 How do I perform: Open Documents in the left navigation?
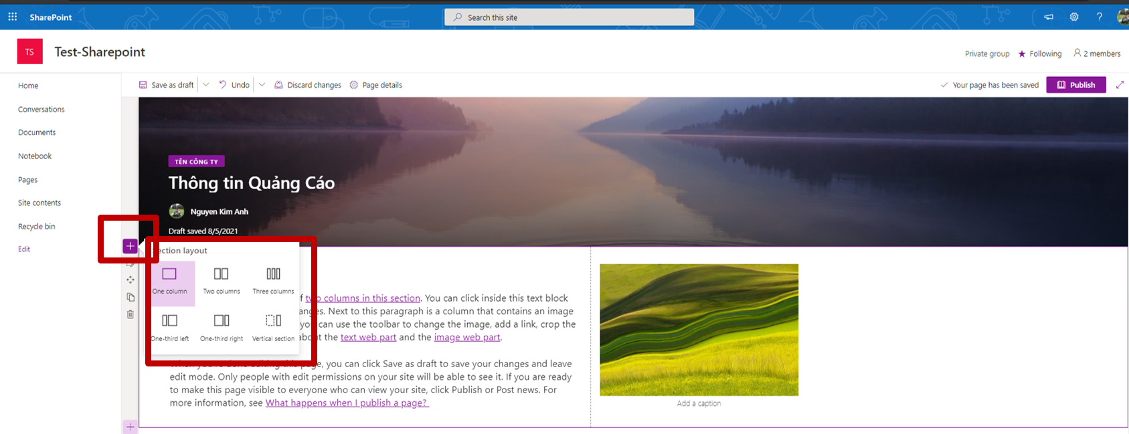coord(37,132)
